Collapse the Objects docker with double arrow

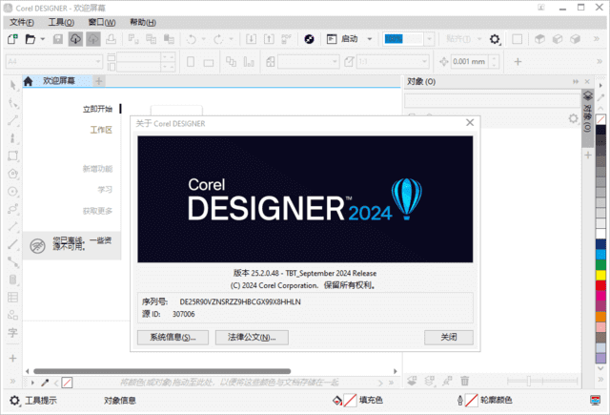576,81
